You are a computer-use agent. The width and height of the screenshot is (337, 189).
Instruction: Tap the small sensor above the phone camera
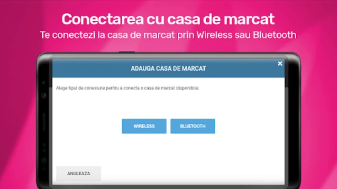point(44,83)
